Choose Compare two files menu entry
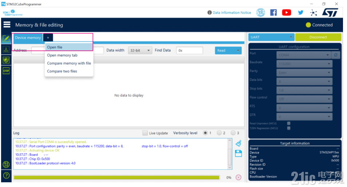 click(69, 71)
